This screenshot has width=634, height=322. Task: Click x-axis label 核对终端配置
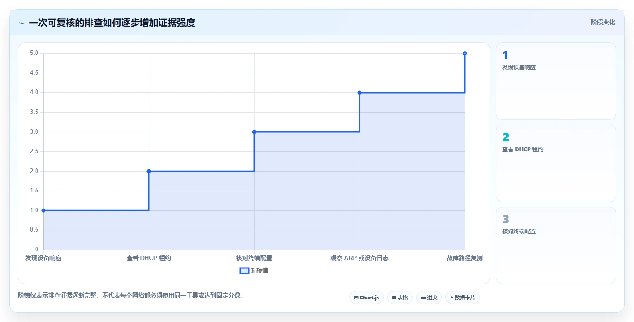pos(254,258)
